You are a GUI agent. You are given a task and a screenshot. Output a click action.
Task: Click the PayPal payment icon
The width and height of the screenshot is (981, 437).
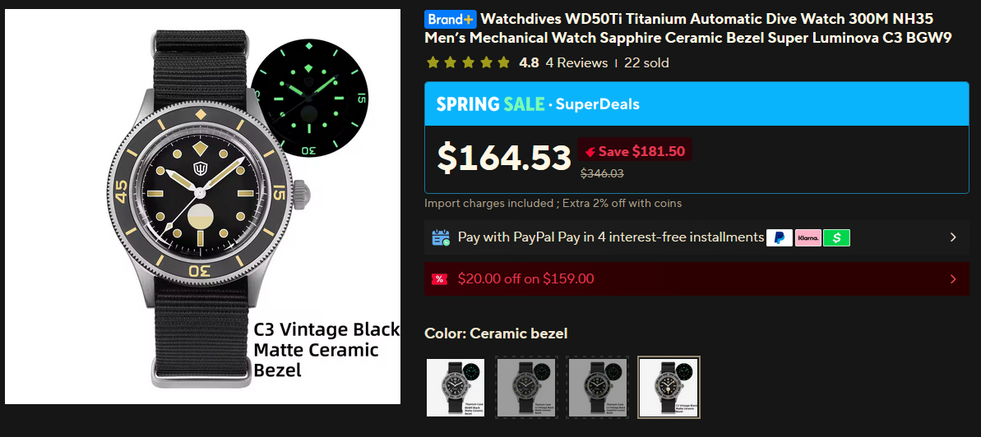pos(779,237)
